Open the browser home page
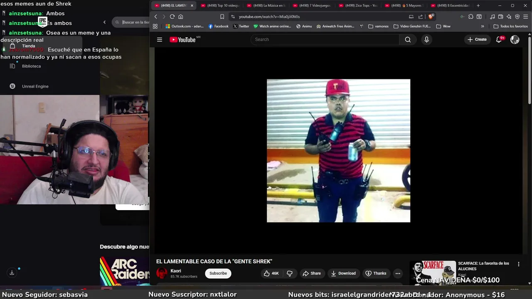 pos(180,17)
